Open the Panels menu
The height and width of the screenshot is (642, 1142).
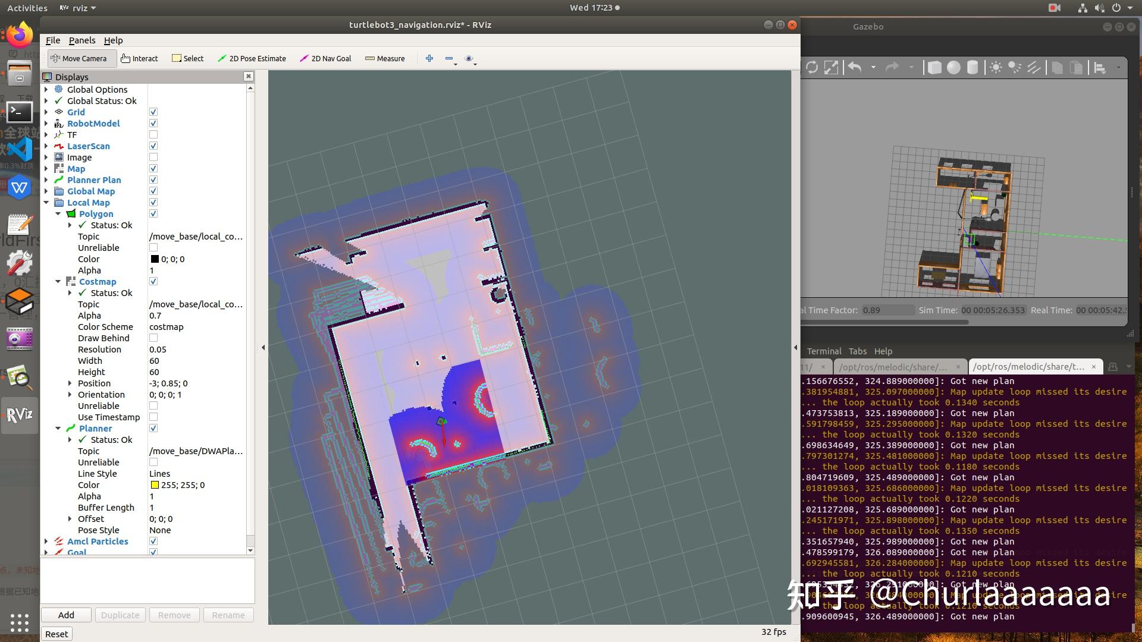[81, 40]
